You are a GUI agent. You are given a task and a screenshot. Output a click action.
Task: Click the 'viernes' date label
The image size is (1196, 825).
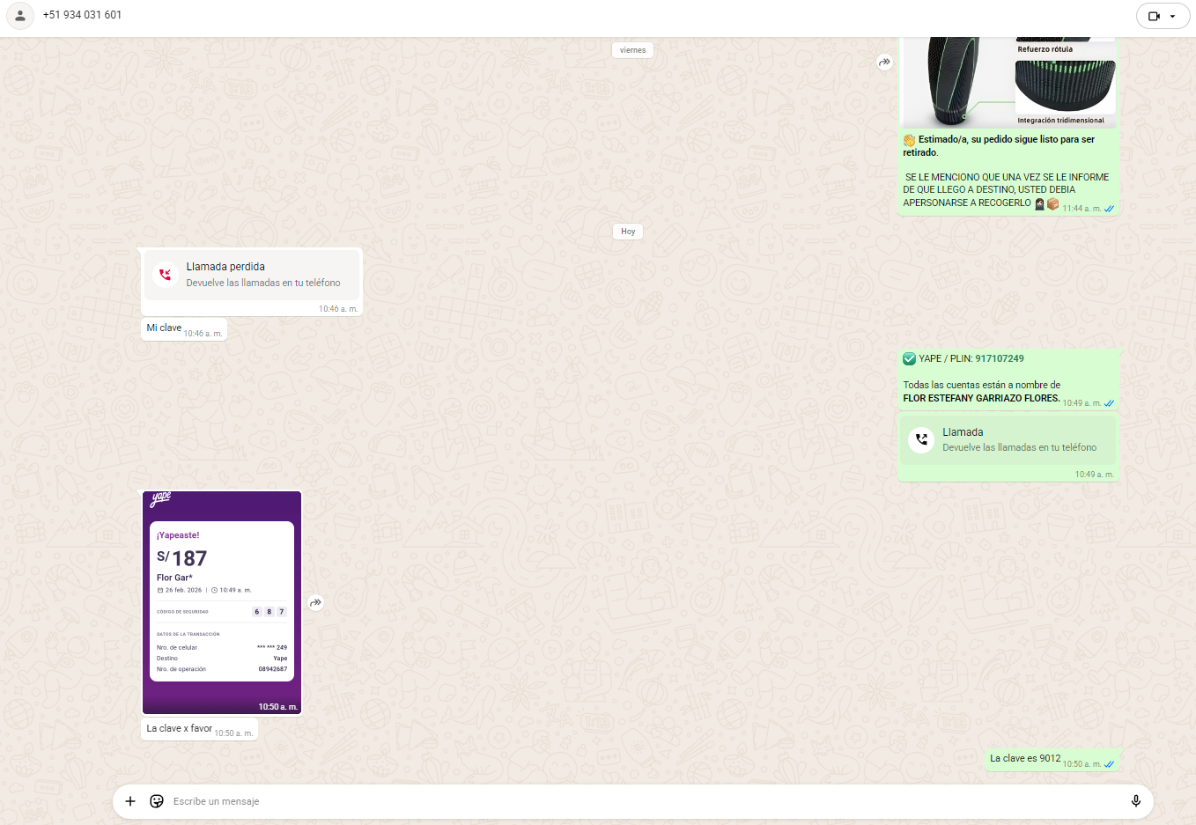point(632,50)
